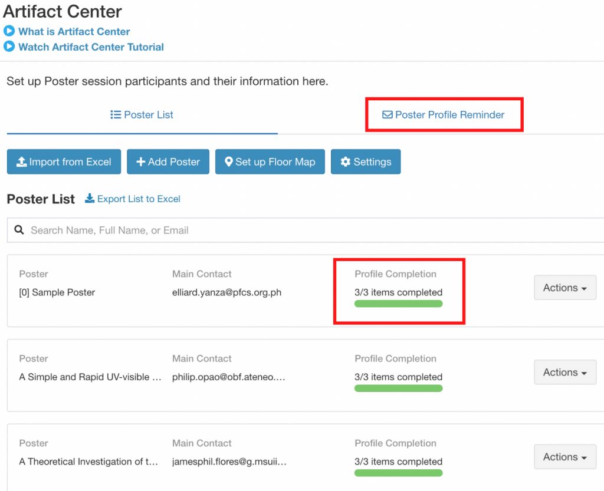This screenshot has height=491, width=604.
Task: Click the Export List to Excel link
Action: [139, 199]
